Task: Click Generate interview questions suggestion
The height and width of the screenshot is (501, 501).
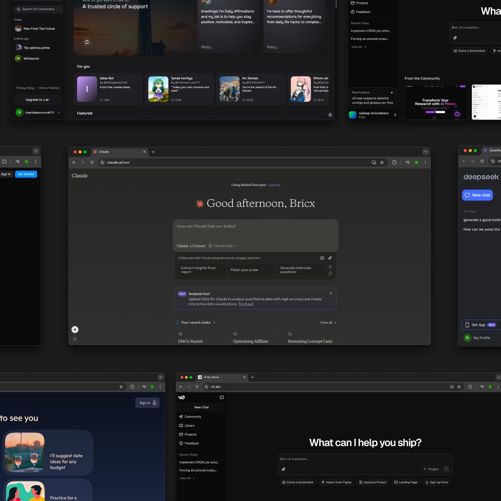Action: [x=301, y=270]
